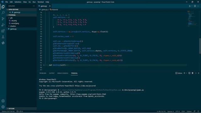Open the Go menu

pos(30,2)
